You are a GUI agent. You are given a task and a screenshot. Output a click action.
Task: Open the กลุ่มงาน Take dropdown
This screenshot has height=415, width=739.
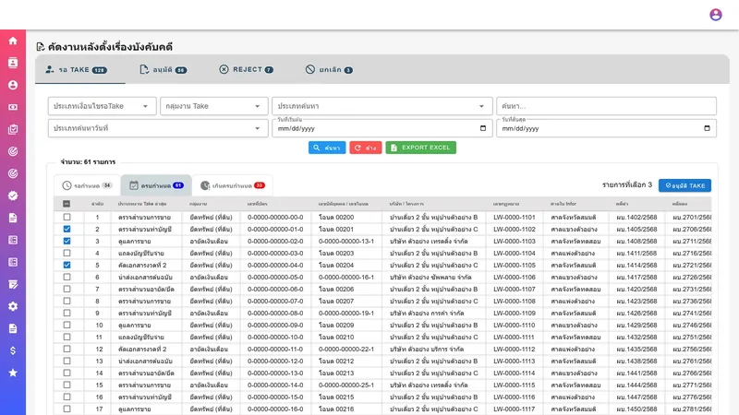click(x=214, y=106)
